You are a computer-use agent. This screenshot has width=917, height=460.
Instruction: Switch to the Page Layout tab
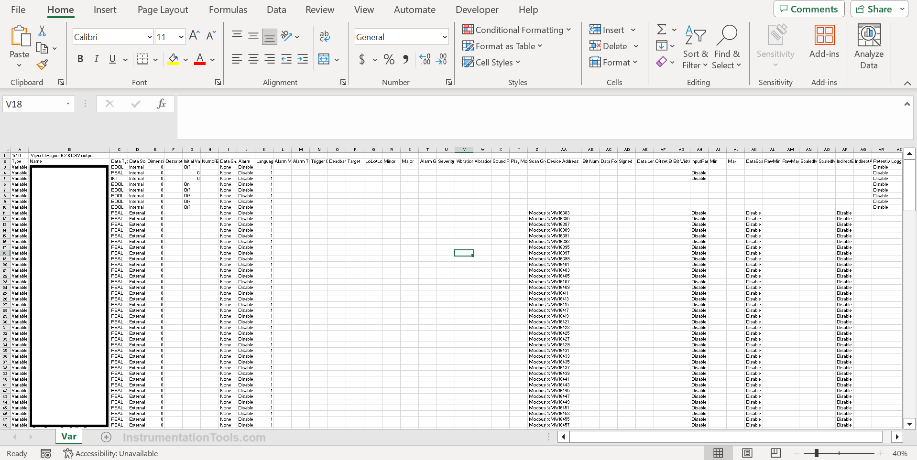pyautogui.click(x=163, y=10)
